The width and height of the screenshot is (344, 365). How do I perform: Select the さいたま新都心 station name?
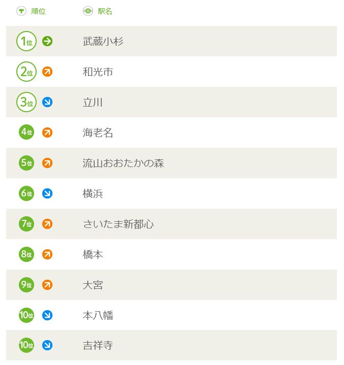click(119, 224)
